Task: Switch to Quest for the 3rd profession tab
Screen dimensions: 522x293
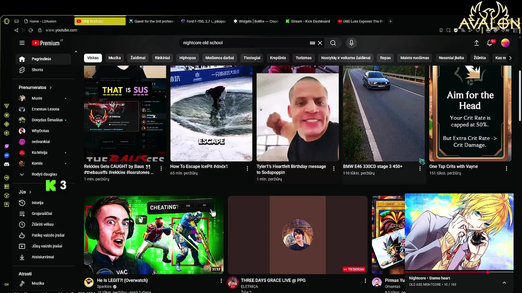Action: coord(151,21)
